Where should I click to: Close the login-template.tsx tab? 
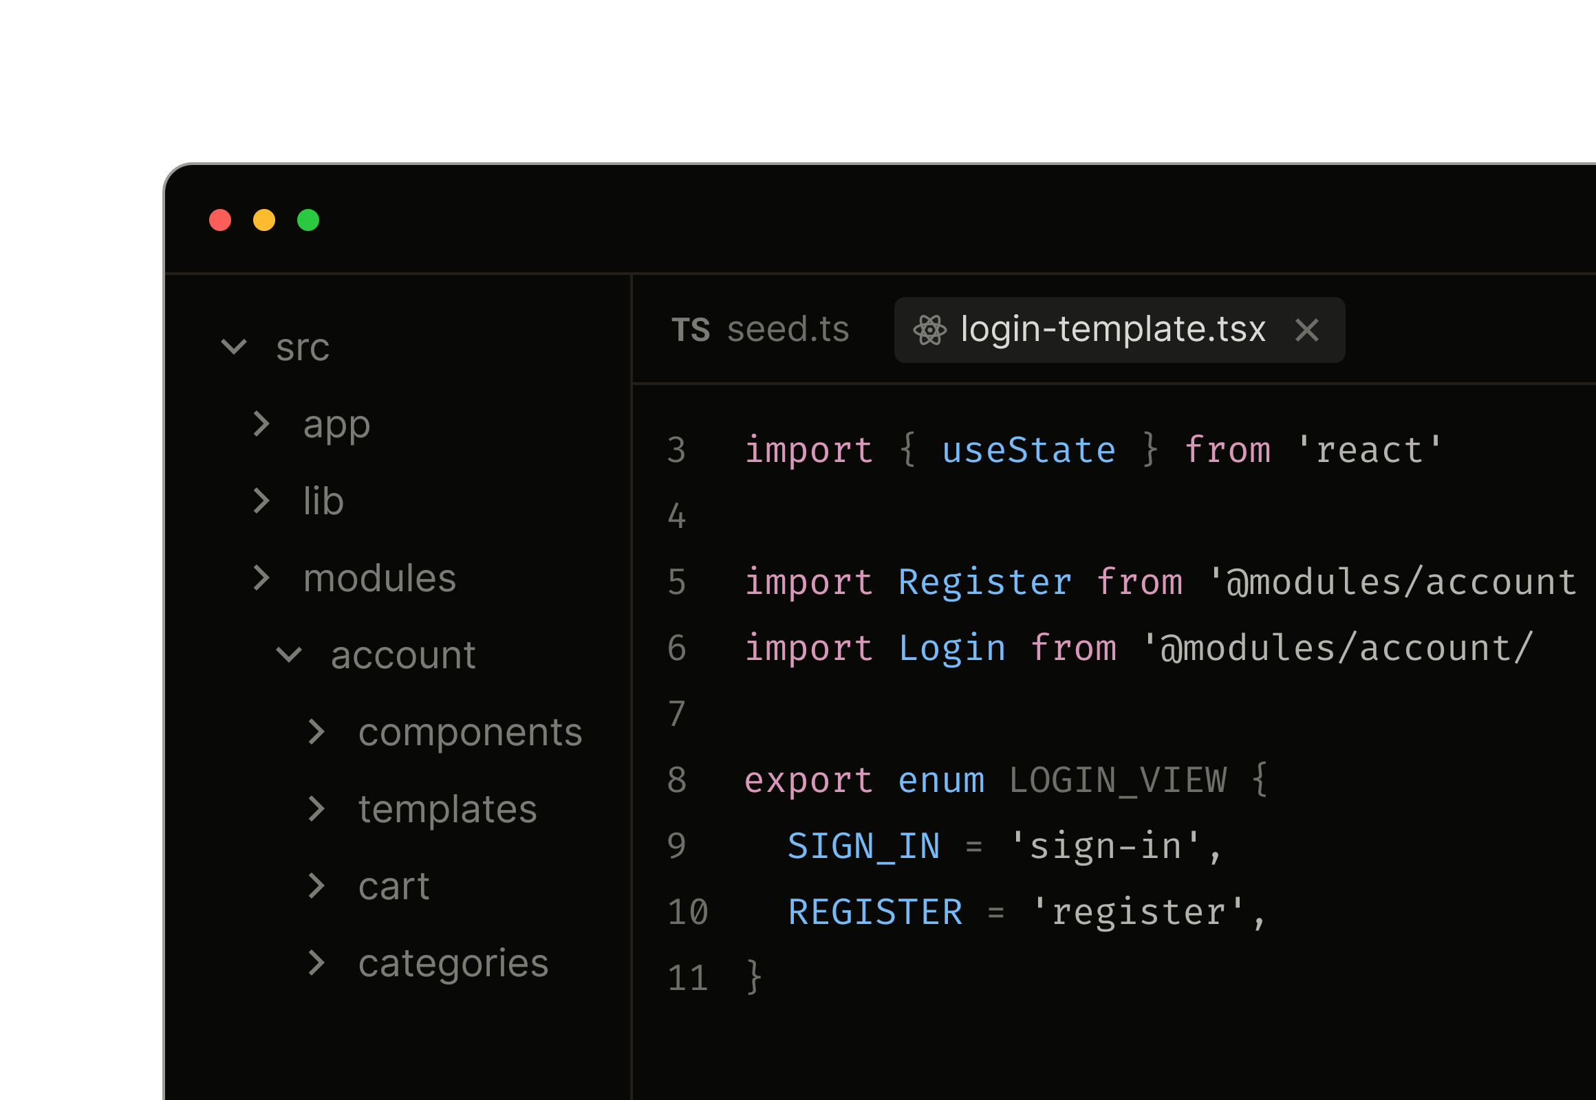(x=1306, y=330)
